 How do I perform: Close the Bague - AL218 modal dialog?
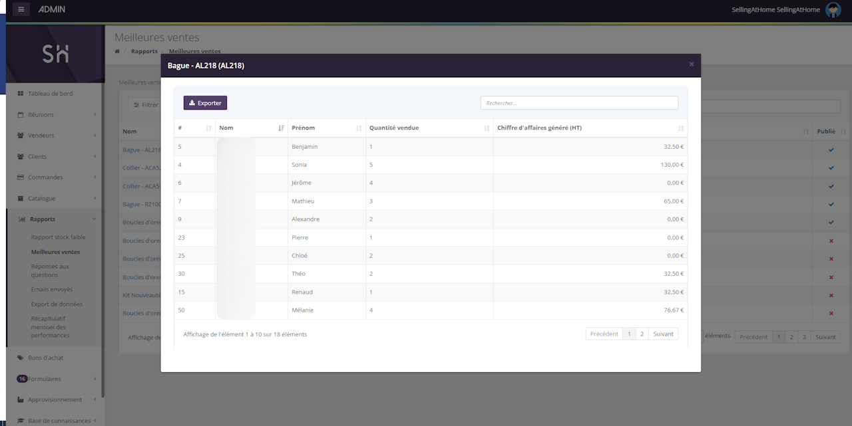691,64
